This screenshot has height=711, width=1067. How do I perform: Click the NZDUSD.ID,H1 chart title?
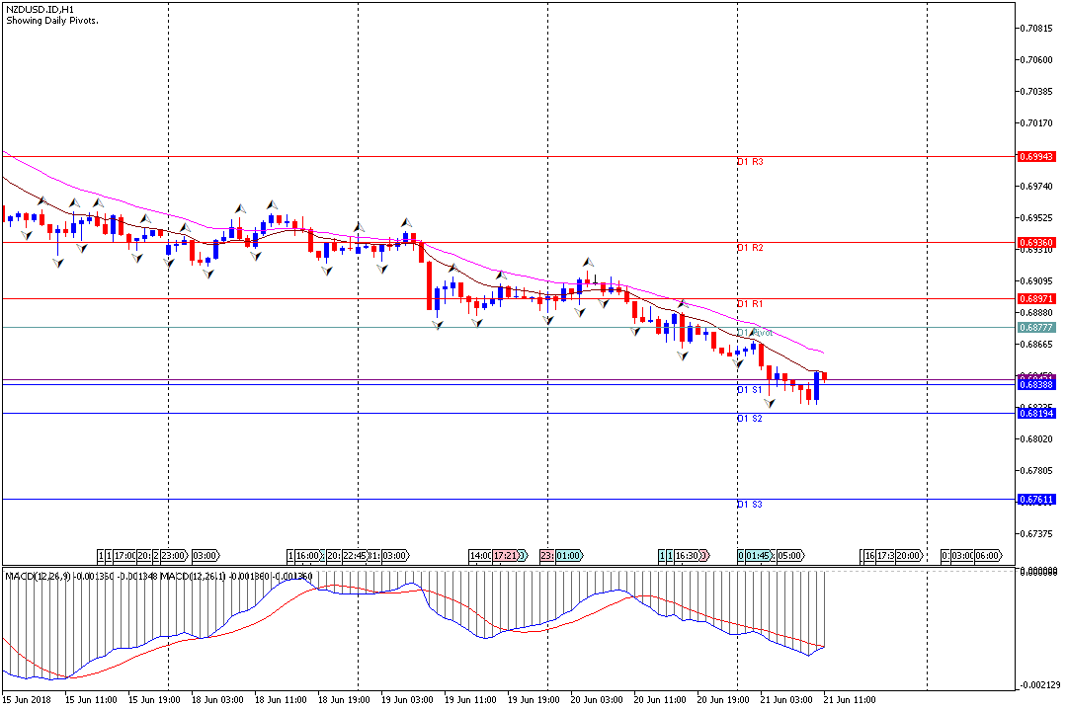(41, 9)
